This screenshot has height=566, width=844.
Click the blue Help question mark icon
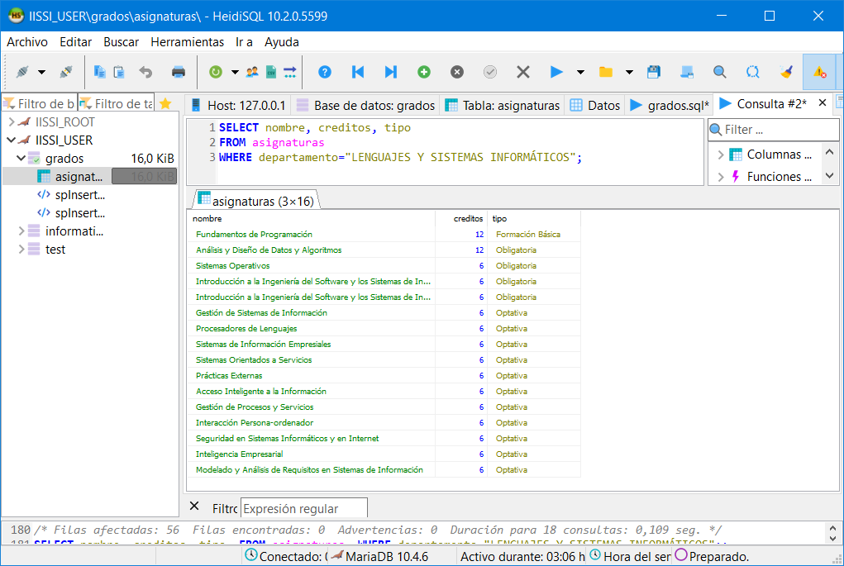[325, 72]
